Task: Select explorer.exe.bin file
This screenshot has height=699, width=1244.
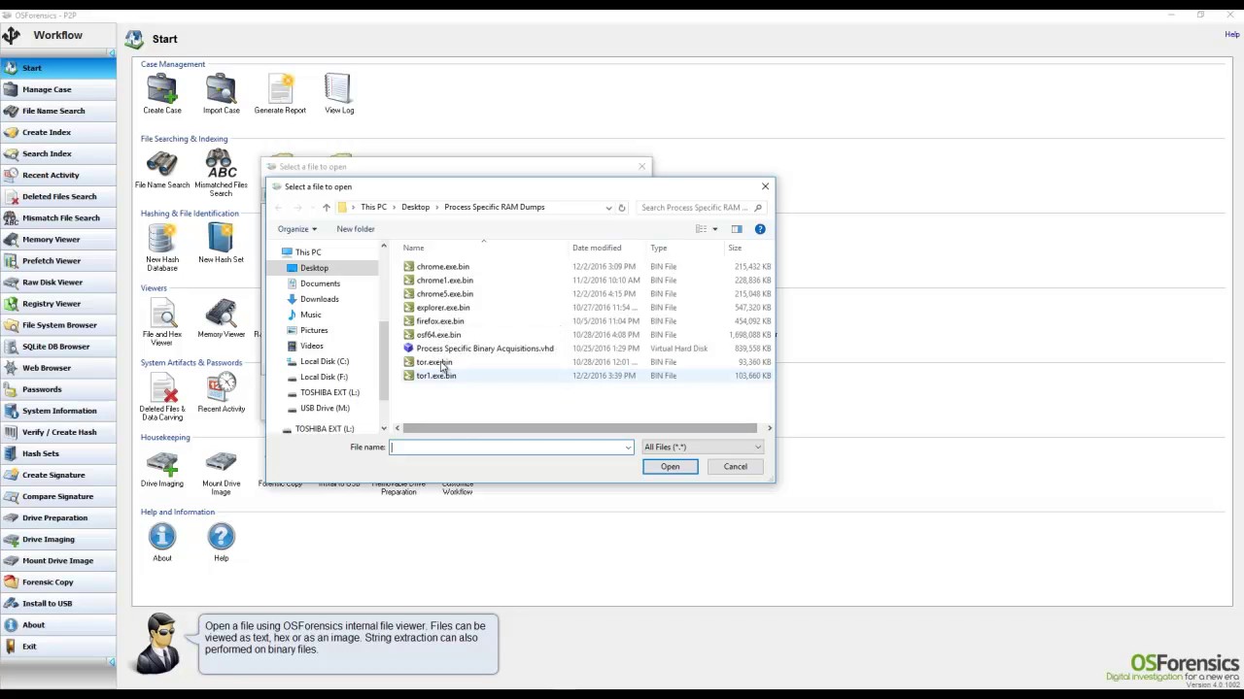Action: coord(442,307)
